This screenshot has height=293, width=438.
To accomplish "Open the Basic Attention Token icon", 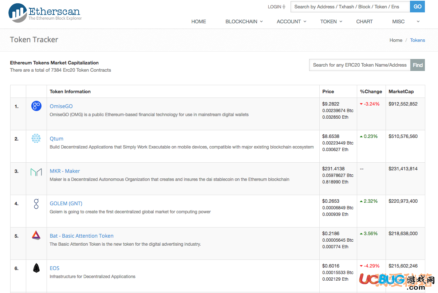I will pyautogui.click(x=36, y=235).
